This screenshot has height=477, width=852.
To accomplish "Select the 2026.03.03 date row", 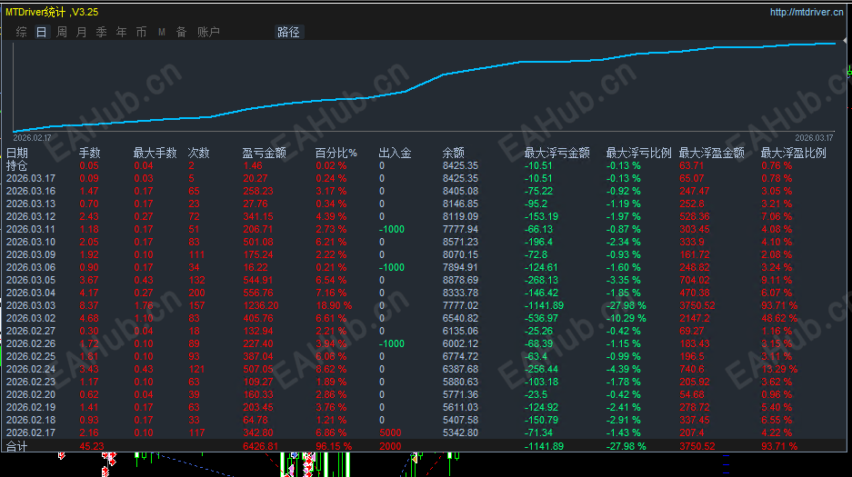I will (30, 305).
